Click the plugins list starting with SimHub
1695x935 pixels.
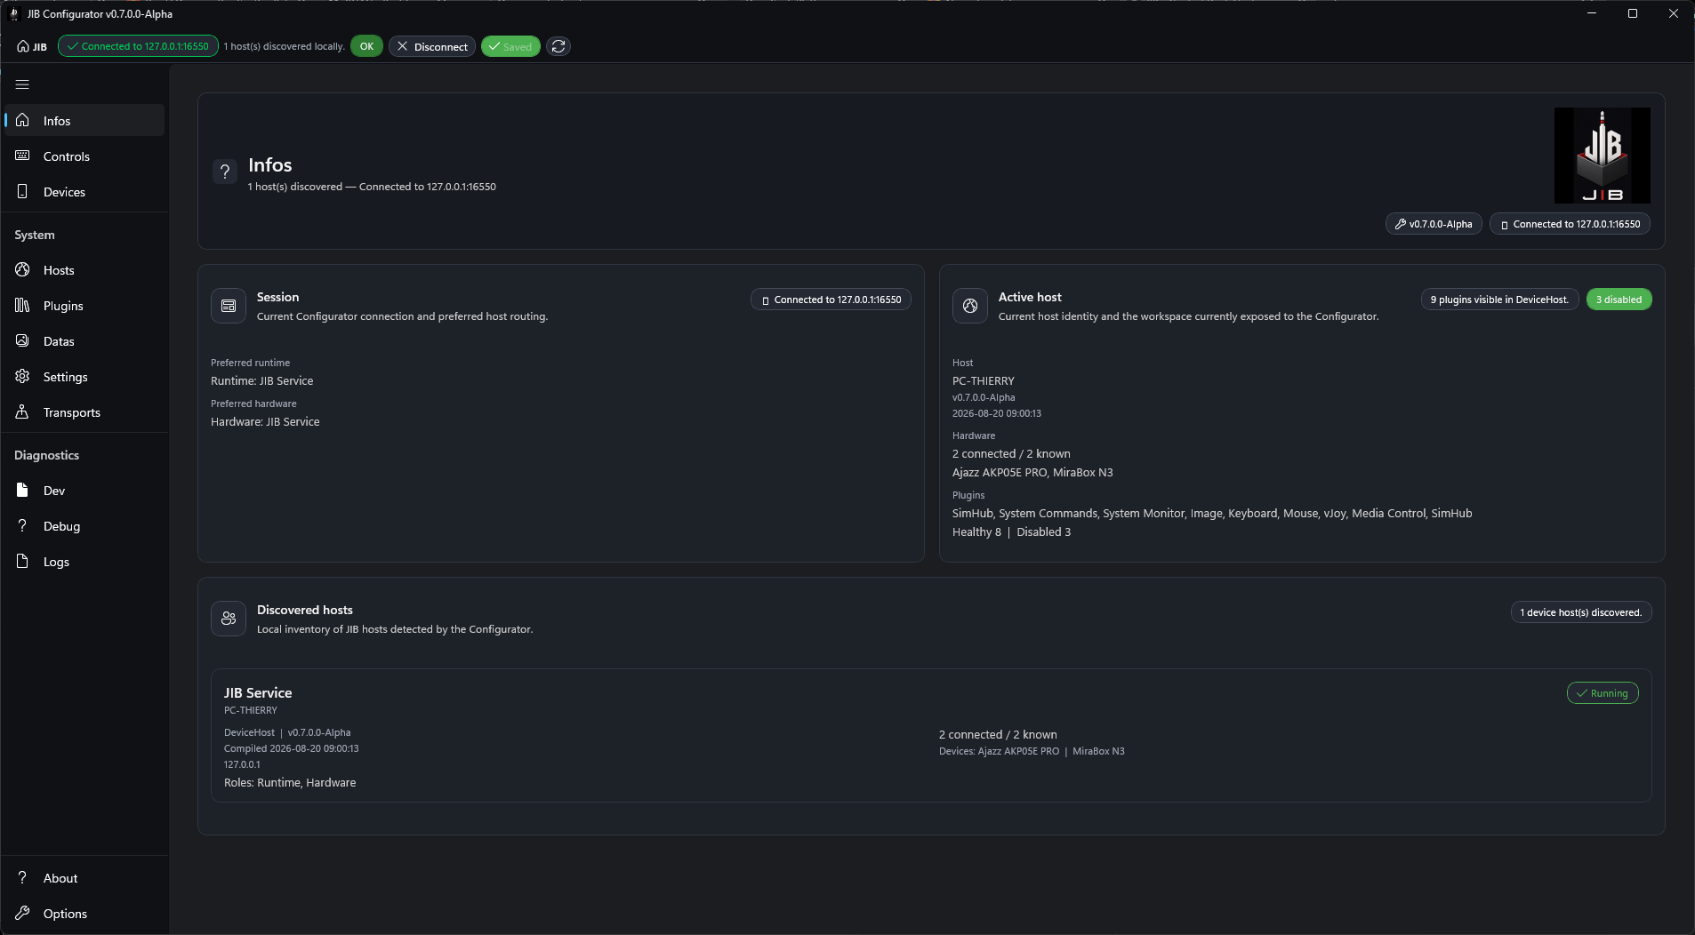coord(1212,513)
